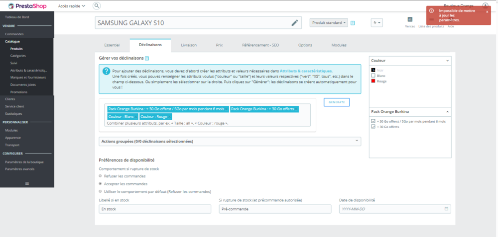Image resolution: width=498 pixels, height=237 pixels.
Task: Switch to the Livraison tab
Action: [x=189, y=45]
